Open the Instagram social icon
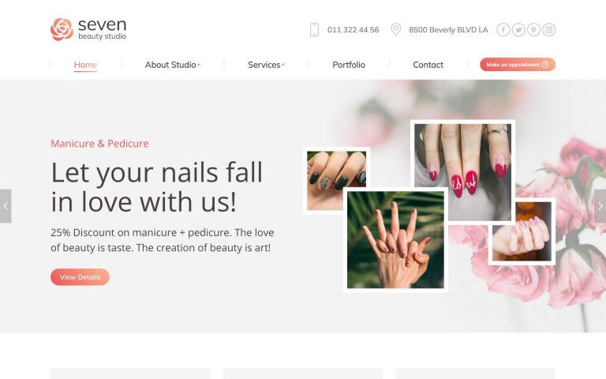The image size is (606, 379). (x=549, y=30)
